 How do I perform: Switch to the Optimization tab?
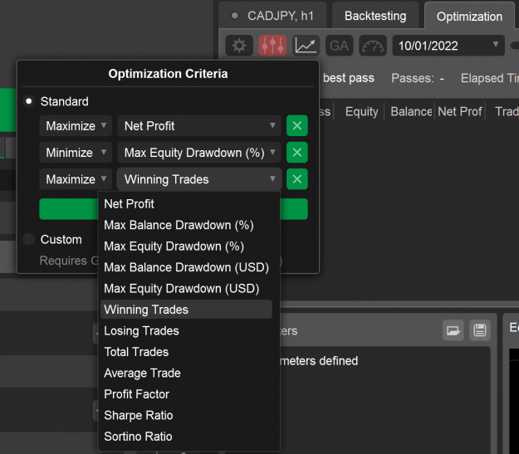point(469,17)
